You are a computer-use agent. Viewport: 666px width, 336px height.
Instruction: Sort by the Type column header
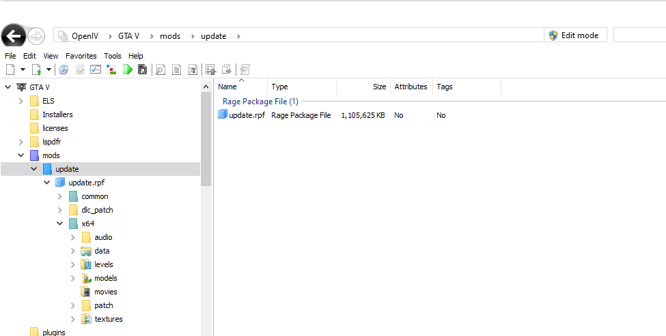coord(302,87)
